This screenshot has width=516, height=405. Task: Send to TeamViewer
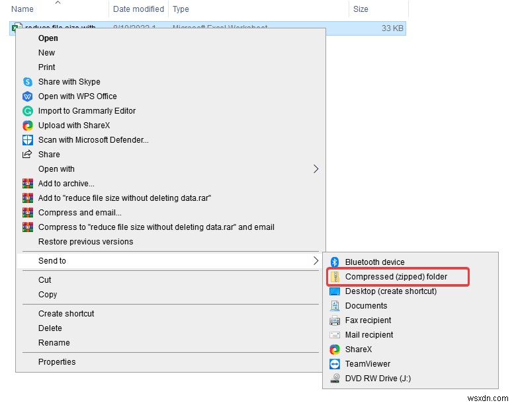coord(410,364)
